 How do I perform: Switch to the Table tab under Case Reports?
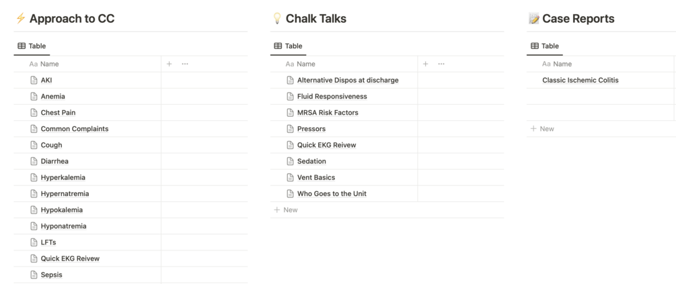tap(545, 46)
